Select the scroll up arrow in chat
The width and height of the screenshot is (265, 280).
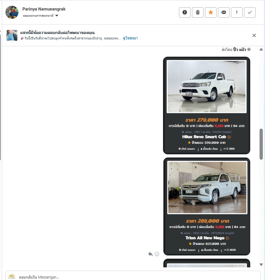point(261,49)
